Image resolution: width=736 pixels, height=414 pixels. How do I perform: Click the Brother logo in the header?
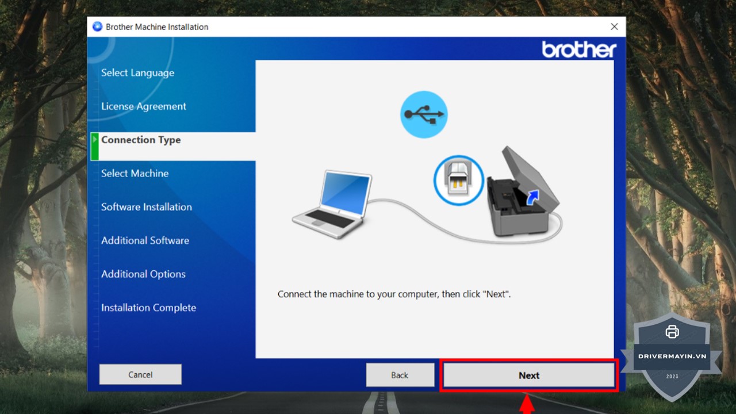tap(578, 50)
